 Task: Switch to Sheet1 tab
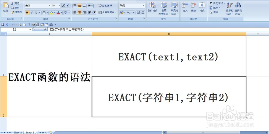point(18,132)
